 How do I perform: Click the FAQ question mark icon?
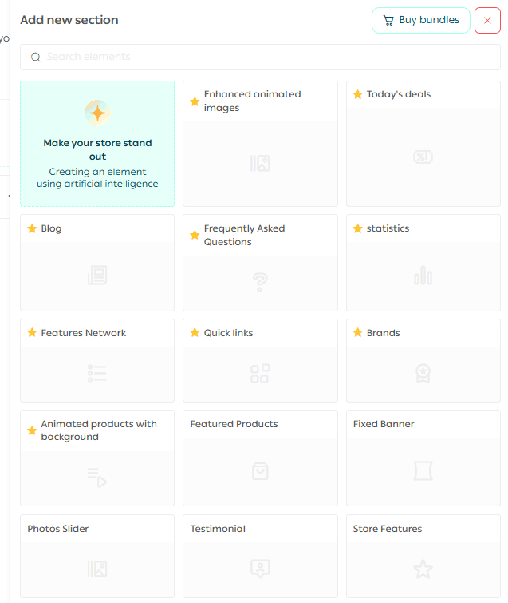(x=260, y=281)
